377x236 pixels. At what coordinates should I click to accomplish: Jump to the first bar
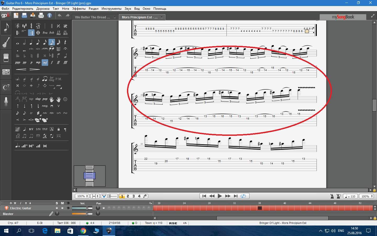click(x=204, y=196)
